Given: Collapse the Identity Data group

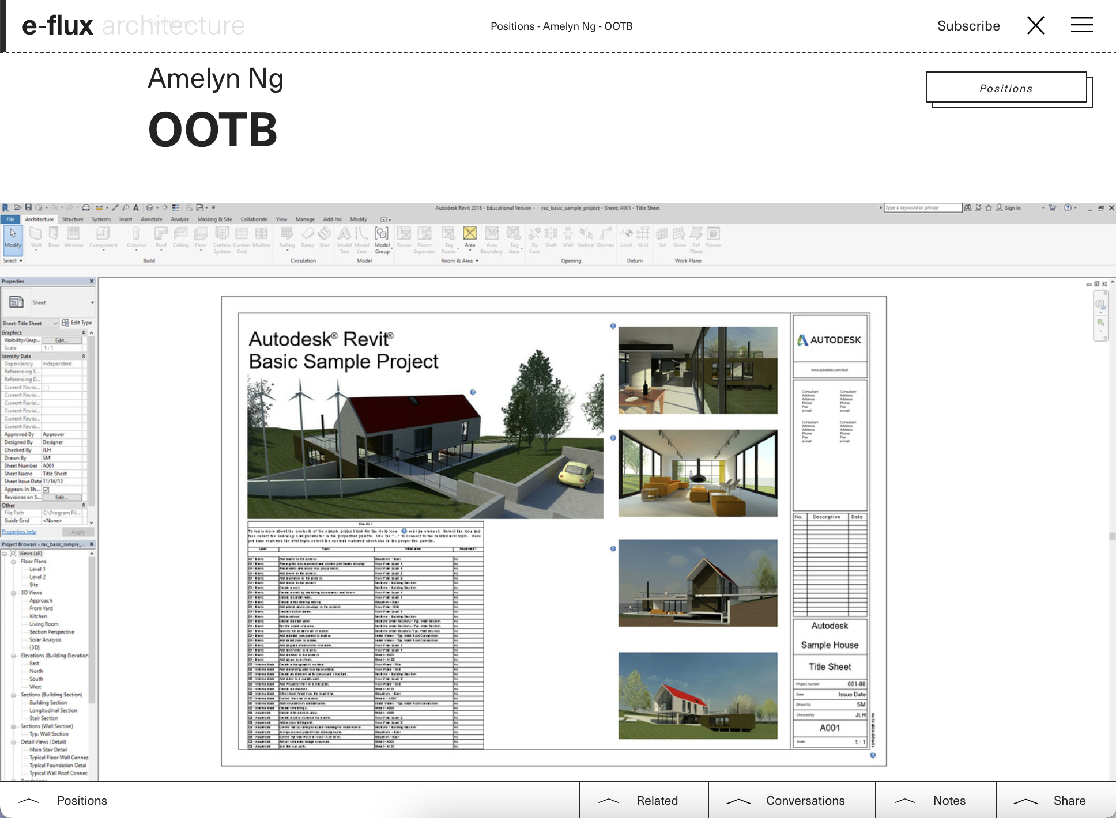Looking at the screenshot, I should coord(84,356).
